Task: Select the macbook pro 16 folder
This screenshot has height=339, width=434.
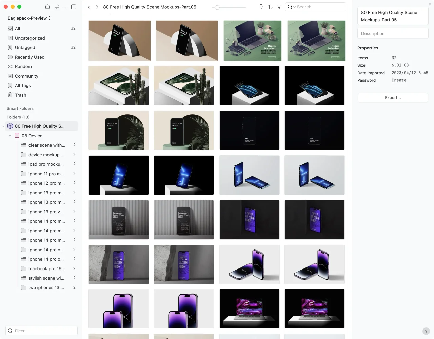Action: tap(46, 269)
